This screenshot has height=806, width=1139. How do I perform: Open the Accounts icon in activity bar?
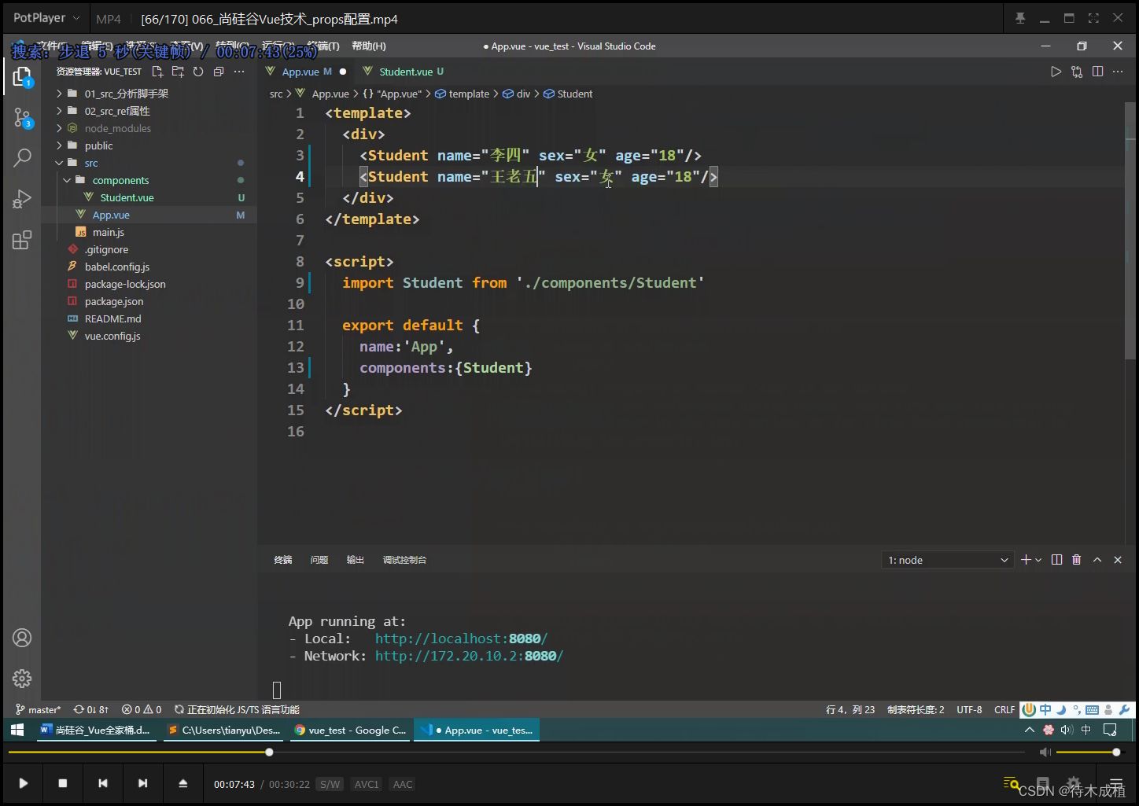(x=22, y=638)
